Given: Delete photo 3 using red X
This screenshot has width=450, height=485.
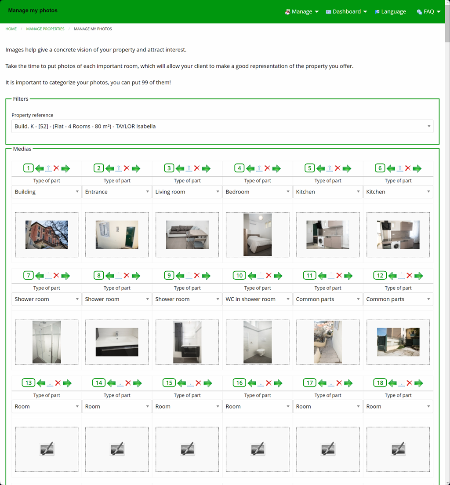Looking at the screenshot, I should click(197, 168).
